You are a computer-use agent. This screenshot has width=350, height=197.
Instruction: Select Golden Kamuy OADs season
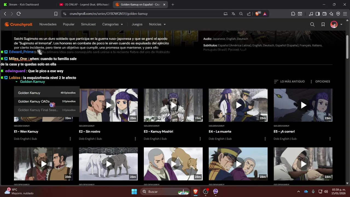[47, 101]
